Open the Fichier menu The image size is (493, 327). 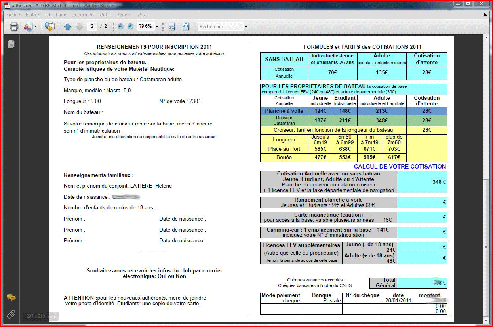(x=13, y=15)
